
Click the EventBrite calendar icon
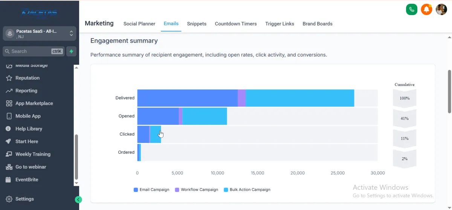tap(8, 180)
